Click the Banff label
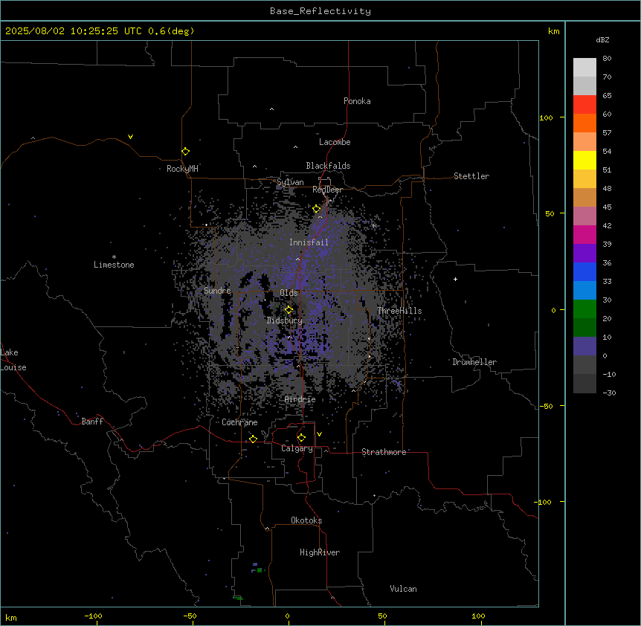The height and width of the screenshot is (626, 641). pyautogui.click(x=92, y=422)
